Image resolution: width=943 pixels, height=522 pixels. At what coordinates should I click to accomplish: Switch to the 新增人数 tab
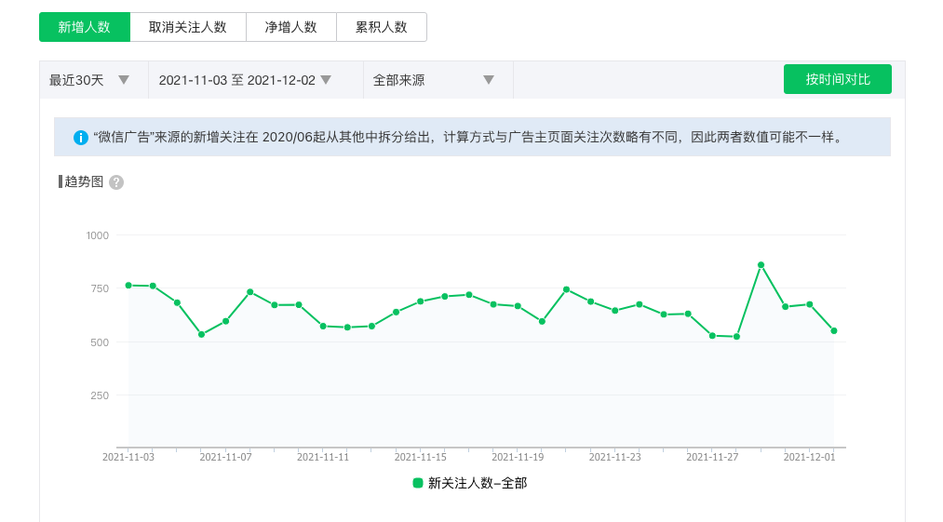(x=85, y=27)
